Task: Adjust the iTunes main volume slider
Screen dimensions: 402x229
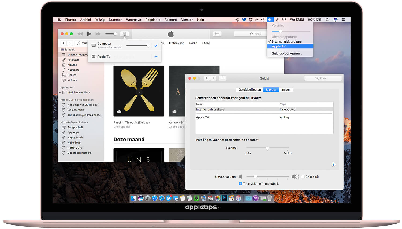Action: pyautogui.click(x=111, y=34)
